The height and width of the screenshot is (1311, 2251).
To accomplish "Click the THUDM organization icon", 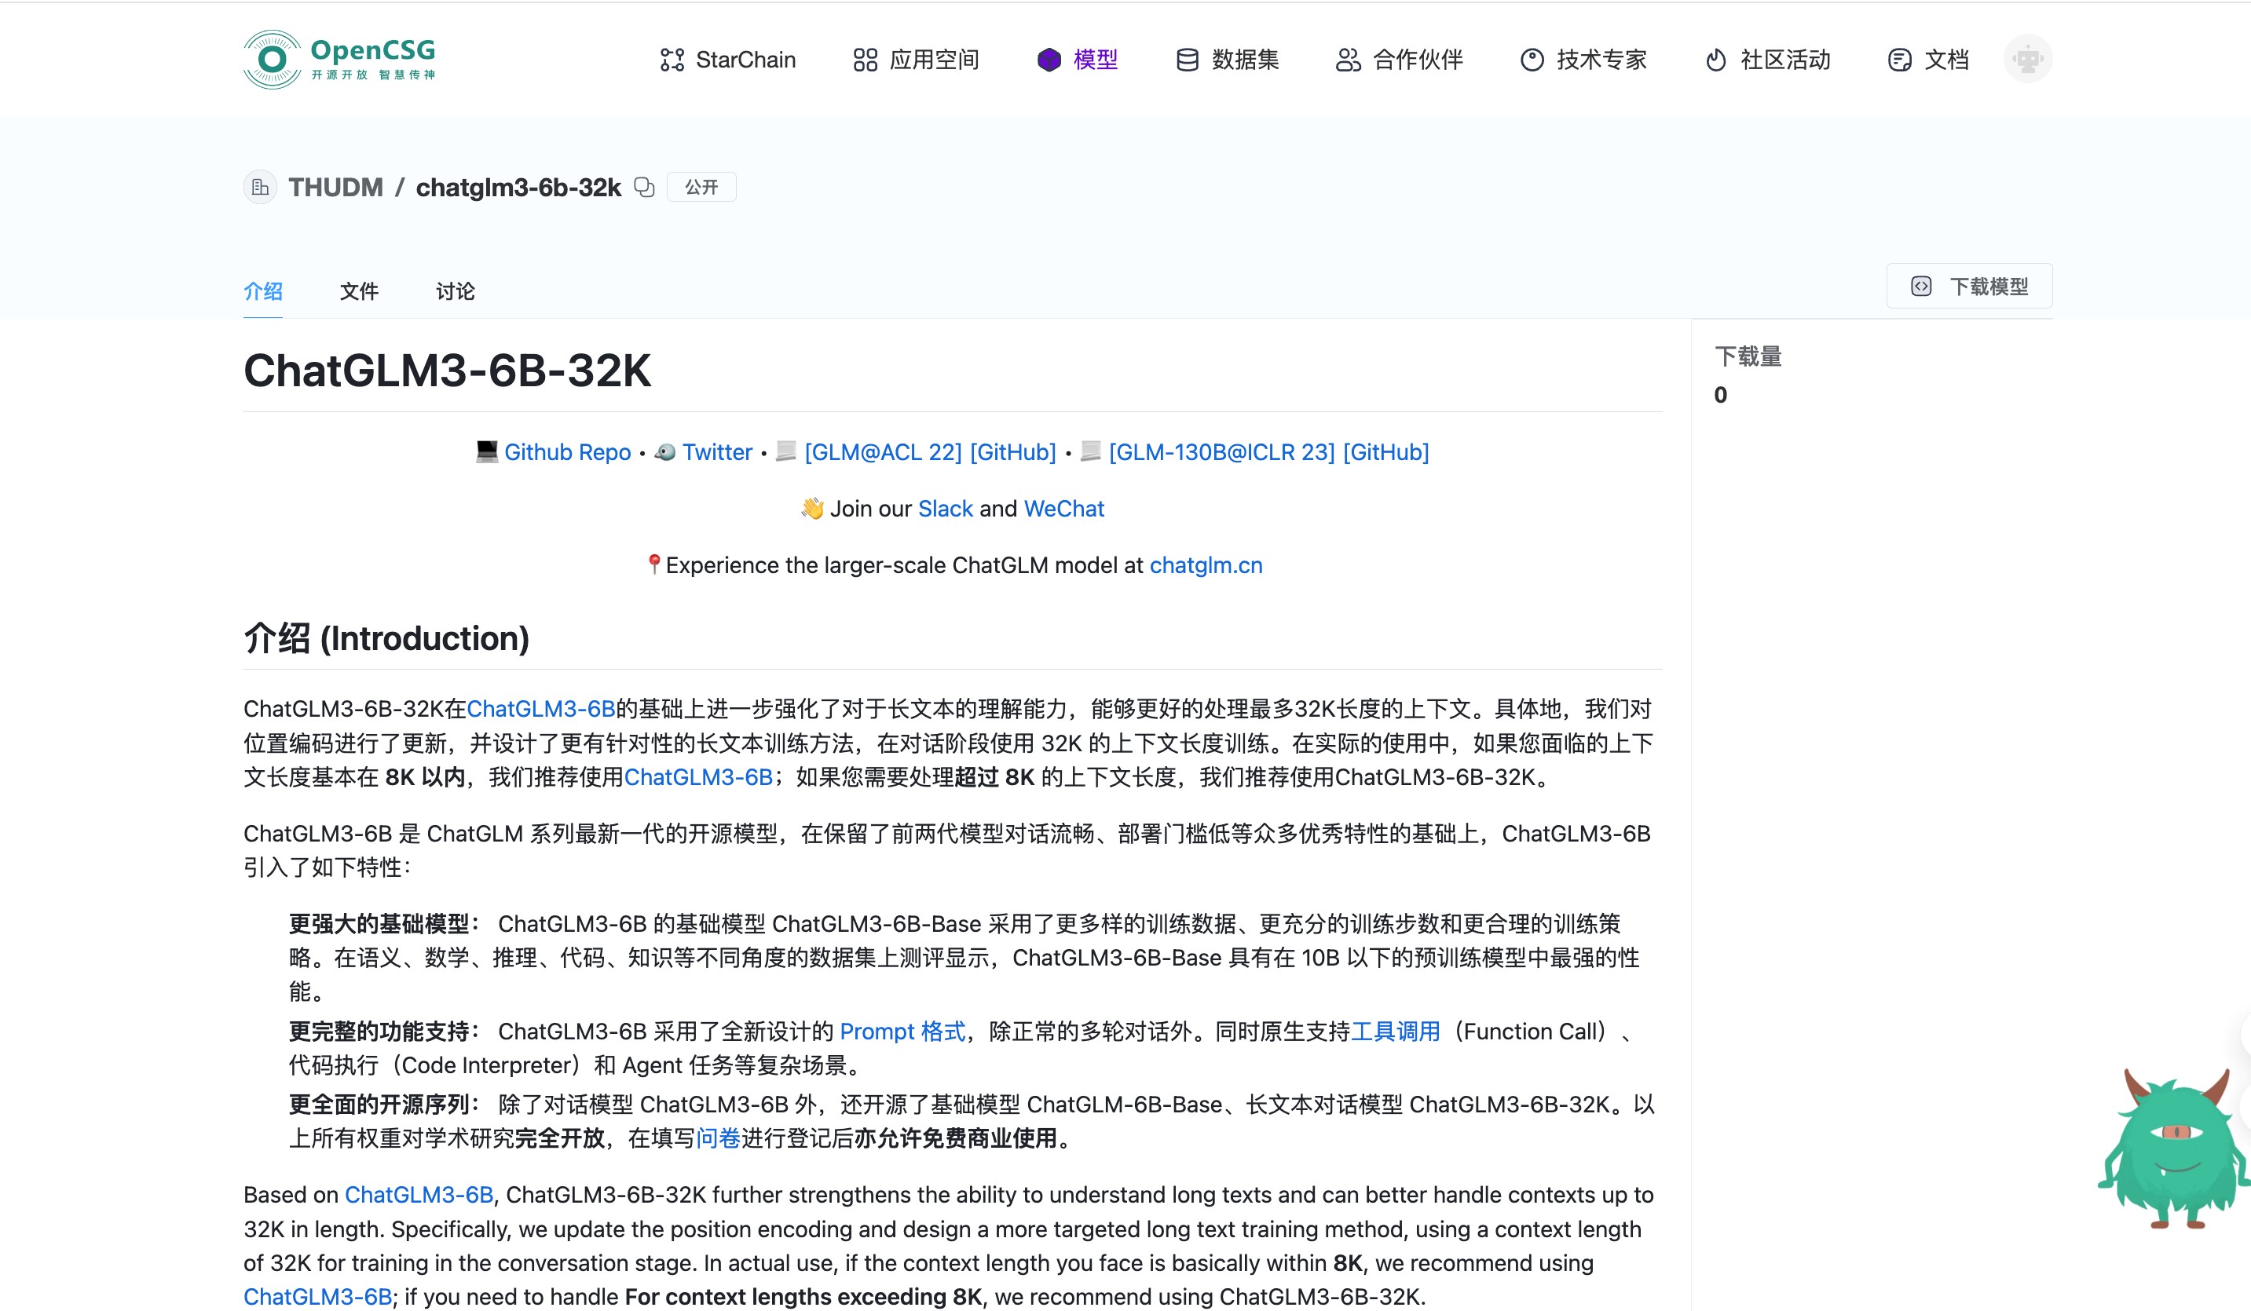I will 260,188.
